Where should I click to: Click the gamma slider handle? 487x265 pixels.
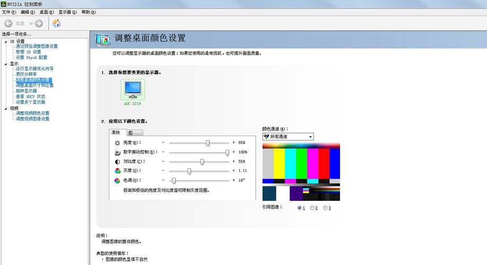point(189,171)
